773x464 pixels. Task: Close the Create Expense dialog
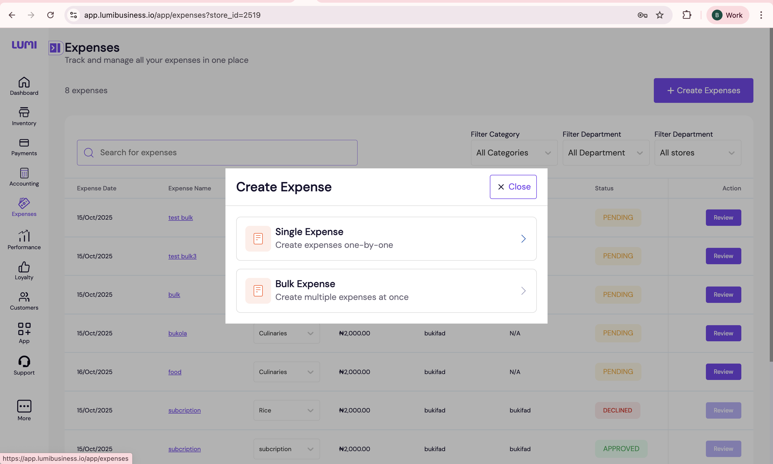513,187
